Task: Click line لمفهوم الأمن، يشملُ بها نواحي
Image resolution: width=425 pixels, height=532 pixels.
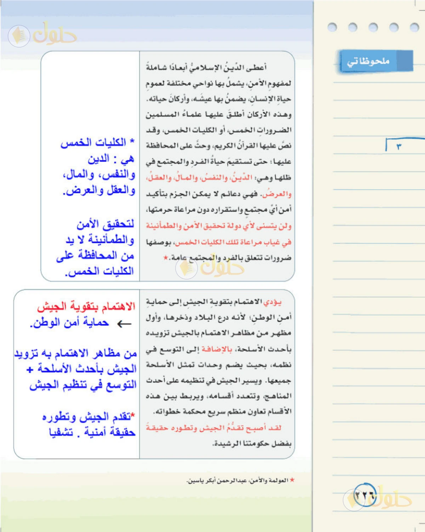Action: tap(219, 83)
